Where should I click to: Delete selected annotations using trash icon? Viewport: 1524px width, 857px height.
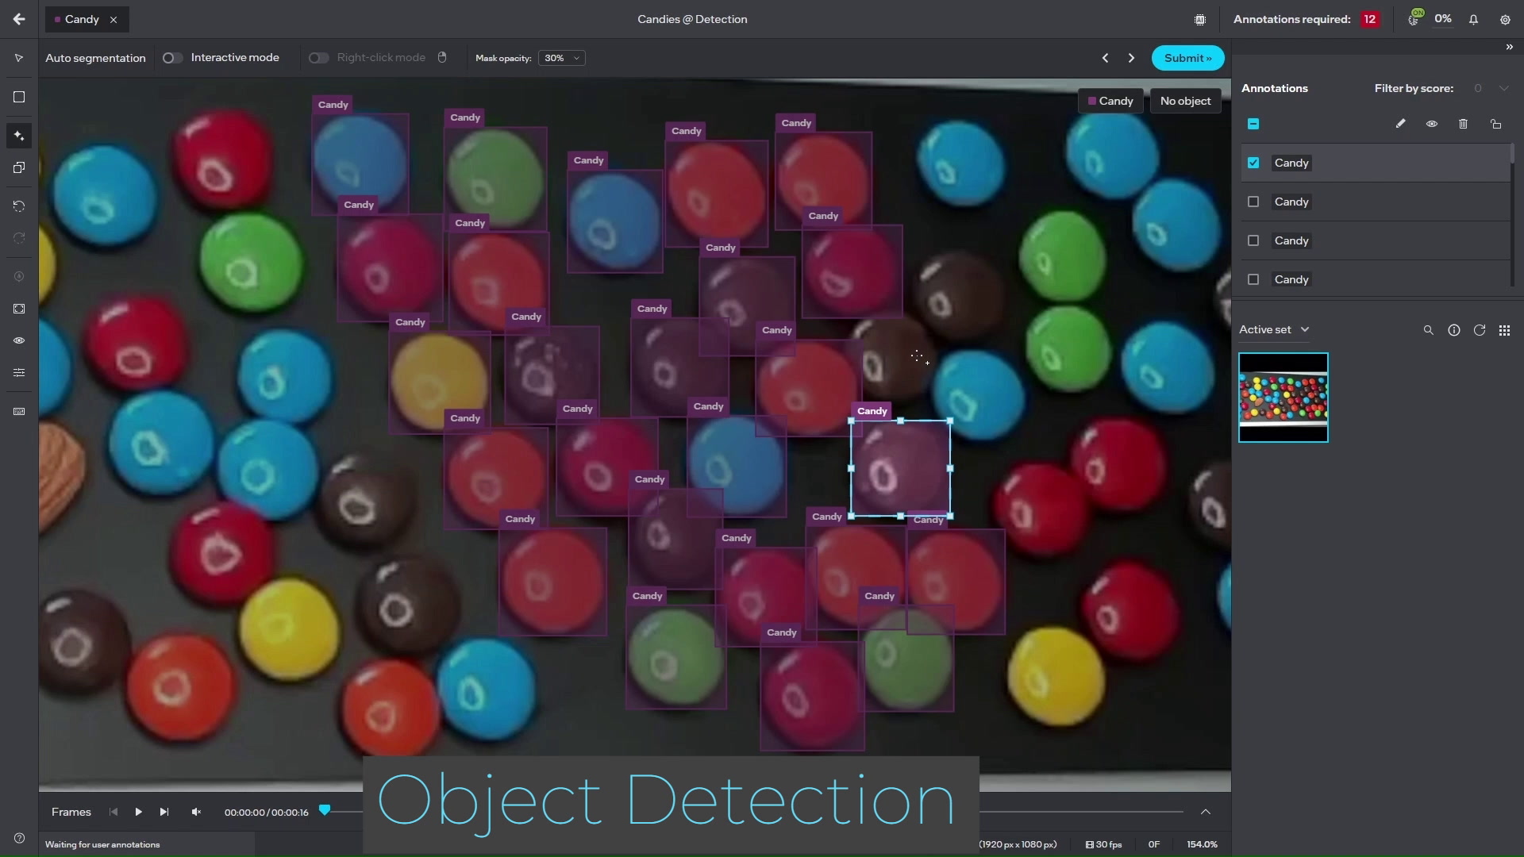click(1463, 124)
